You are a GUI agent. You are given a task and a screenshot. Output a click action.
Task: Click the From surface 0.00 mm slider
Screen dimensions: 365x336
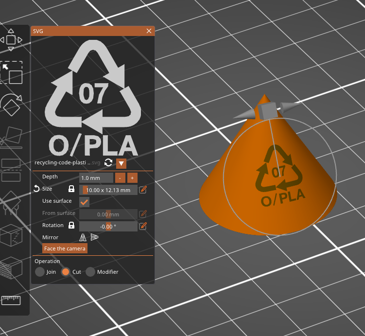108,214
